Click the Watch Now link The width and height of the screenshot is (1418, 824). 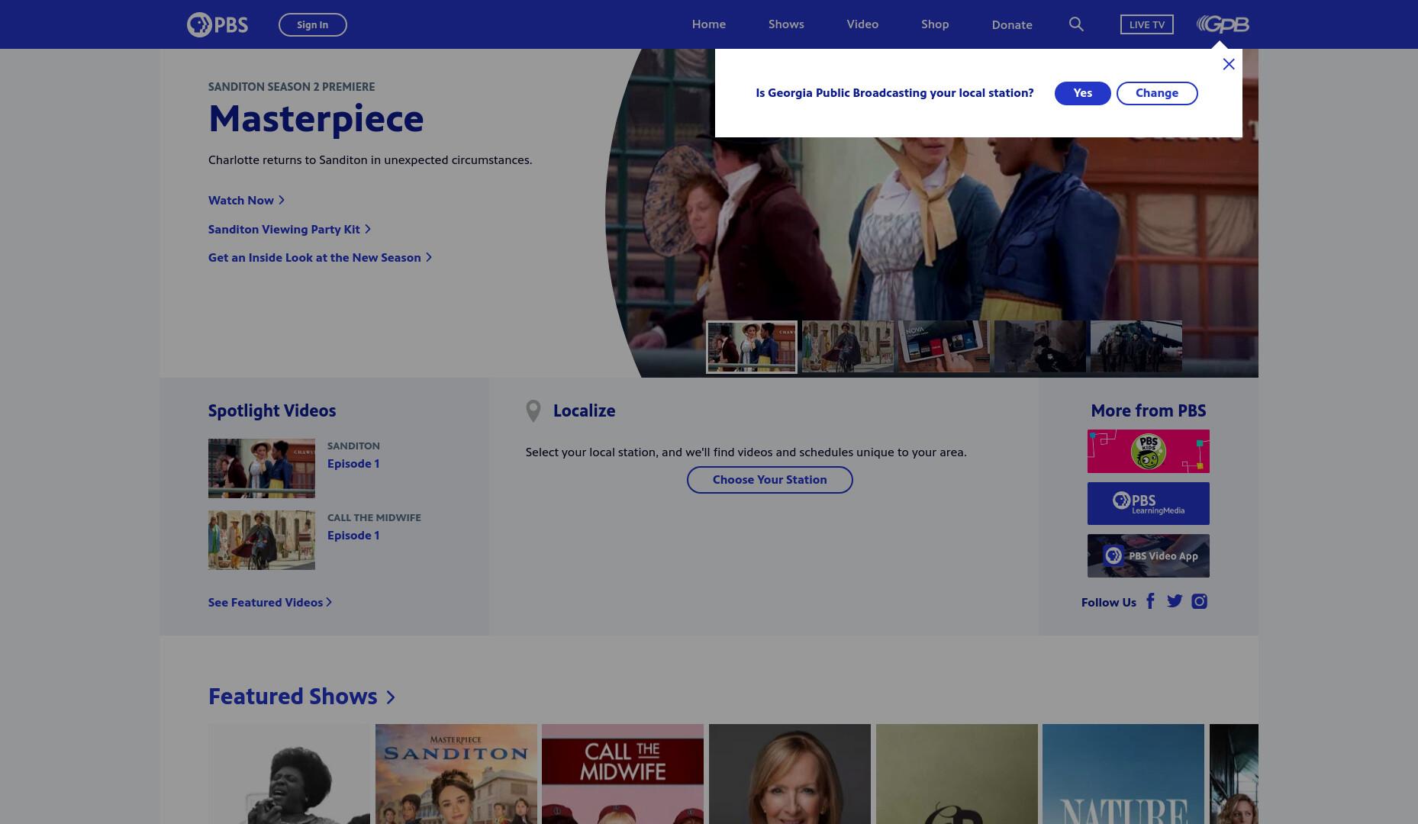[x=247, y=200]
